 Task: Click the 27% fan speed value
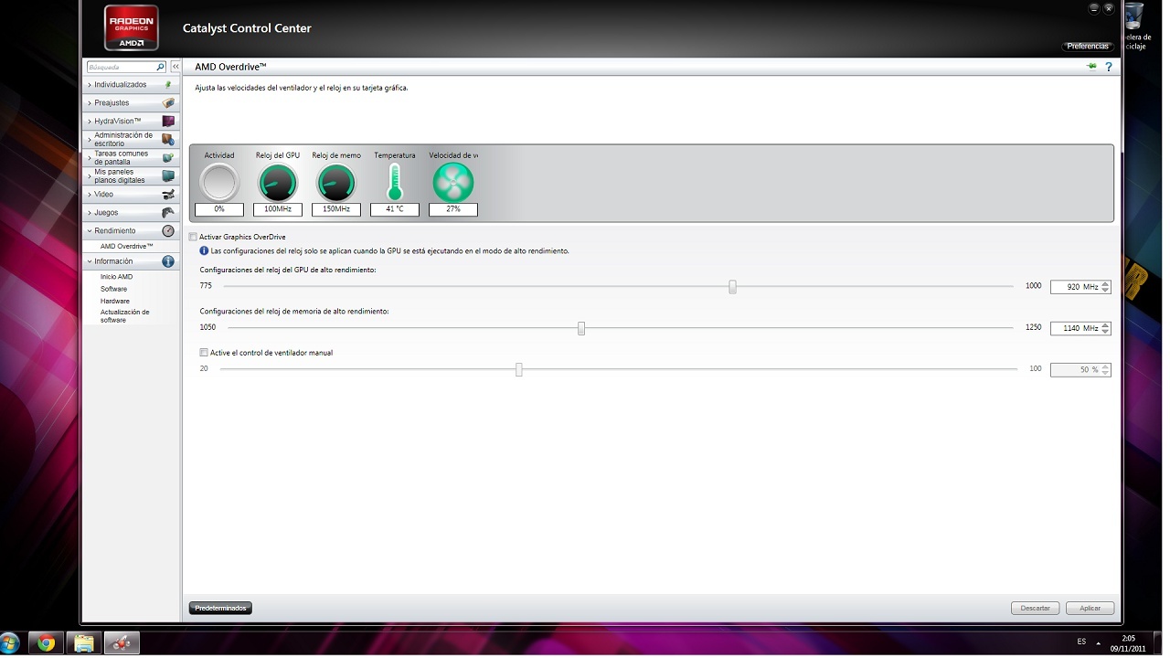click(453, 209)
